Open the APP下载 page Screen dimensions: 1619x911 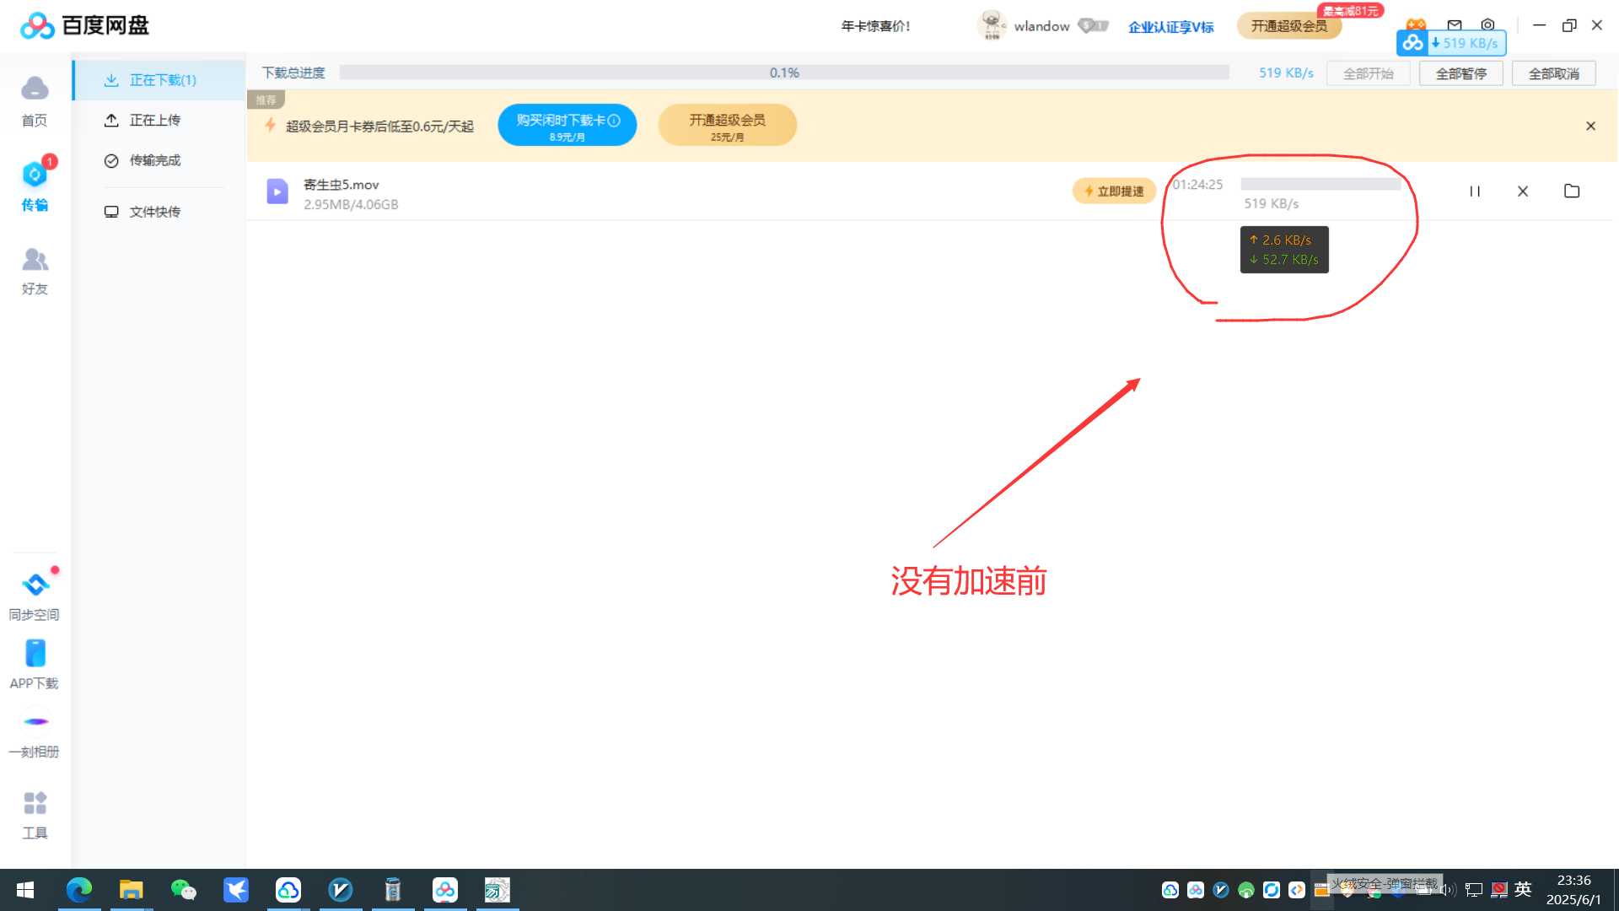tap(35, 664)
